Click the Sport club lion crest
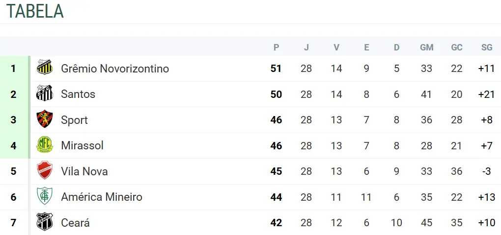 pyautogui.click(x=45, y=119)
